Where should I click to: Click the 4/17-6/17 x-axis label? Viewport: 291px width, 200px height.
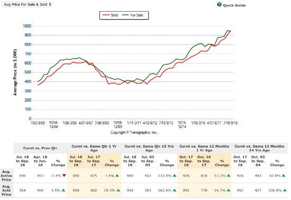point(214,123)
